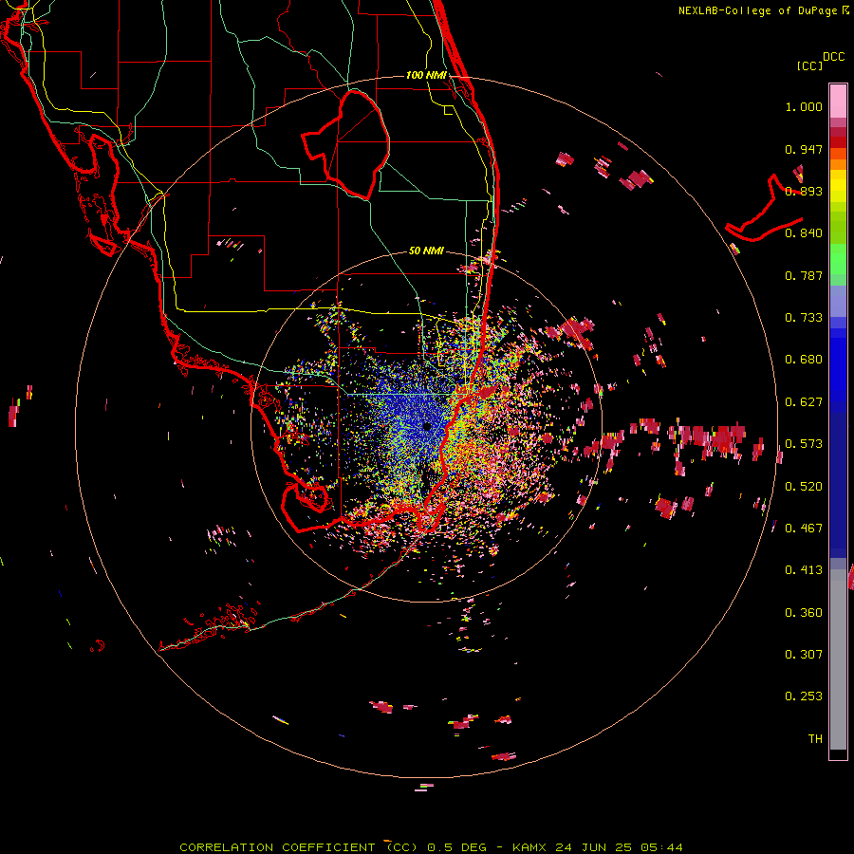Pick the light pink swatch atop the color bar
This screenshot has height=854, width=854.
[838, 101]
